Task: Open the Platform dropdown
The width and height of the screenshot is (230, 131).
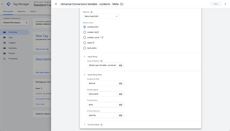Action: [x=101, y=16]
